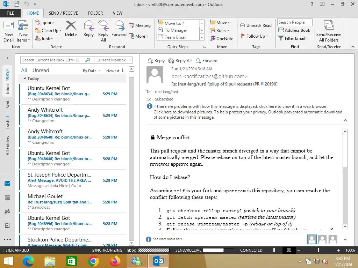Open the Sent folder
The width and height of the screenshot is (358, 268).
point(8,104)
